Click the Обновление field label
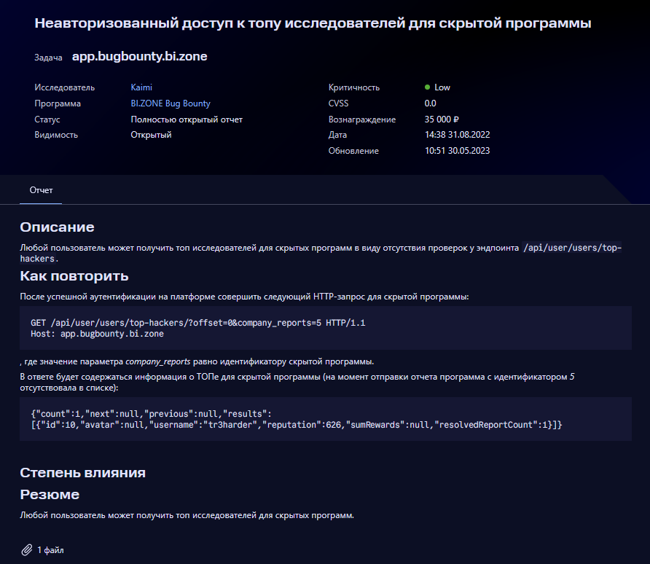 pyautogui.click(x=353, y=151)
